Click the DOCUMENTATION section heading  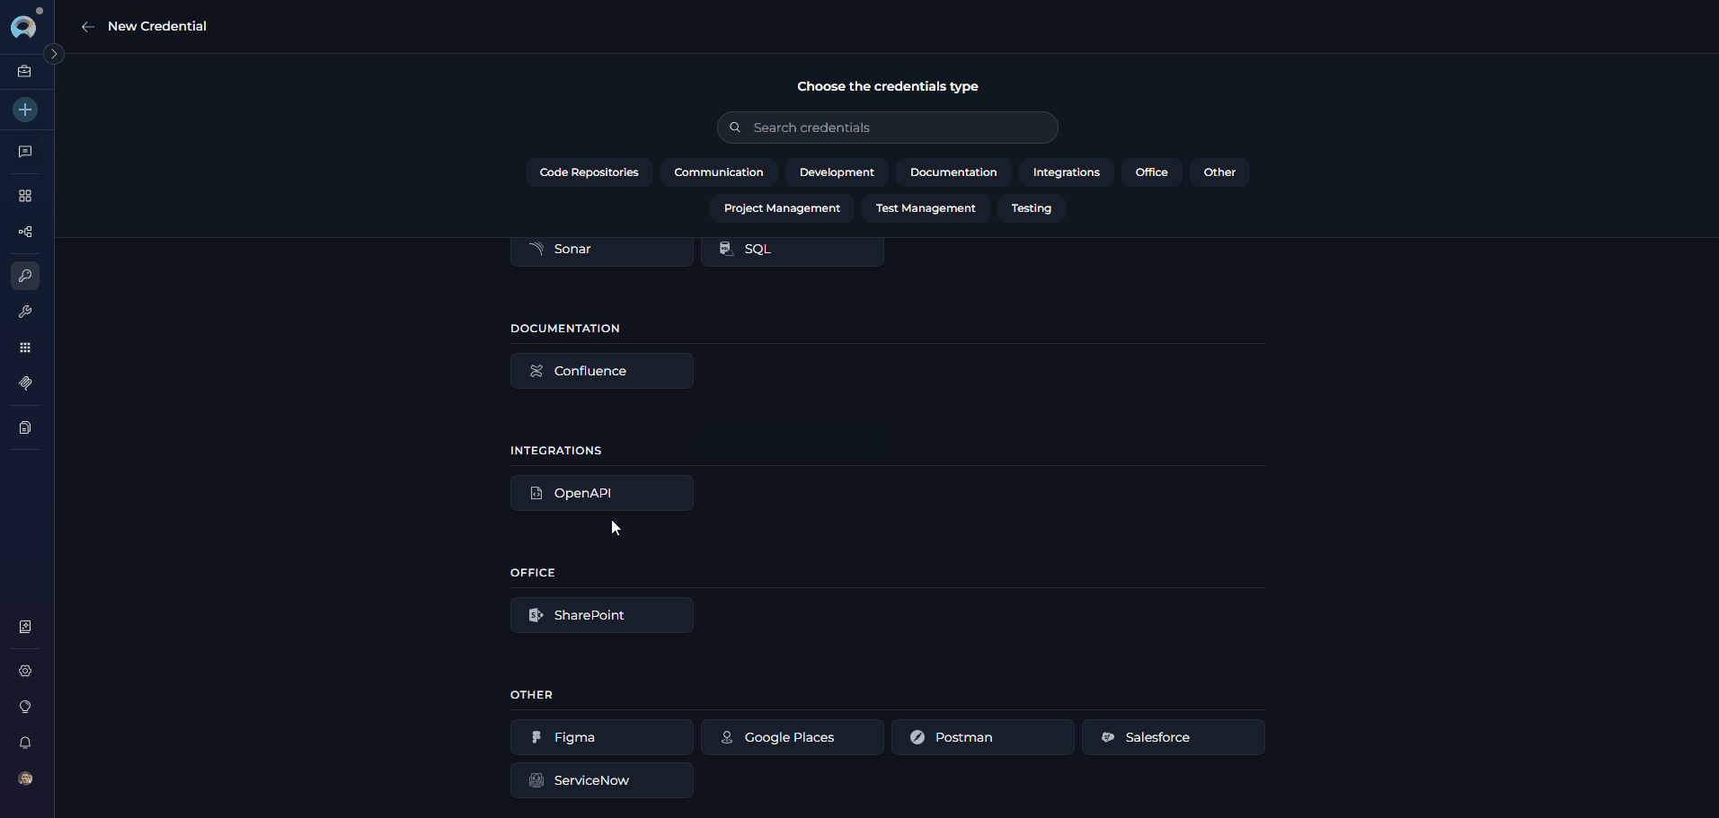click(565, 329)
